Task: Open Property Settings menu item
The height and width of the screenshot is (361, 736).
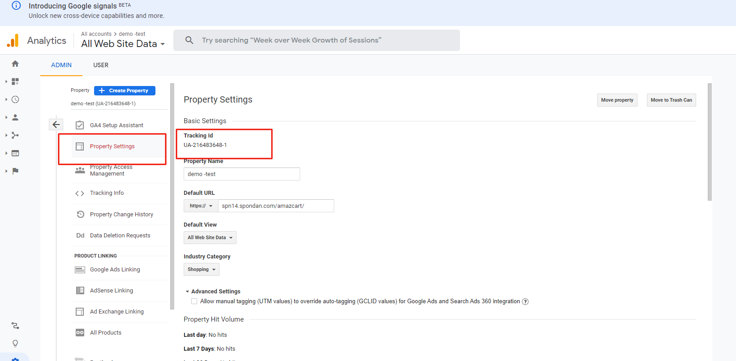Action: click(119, 146)
